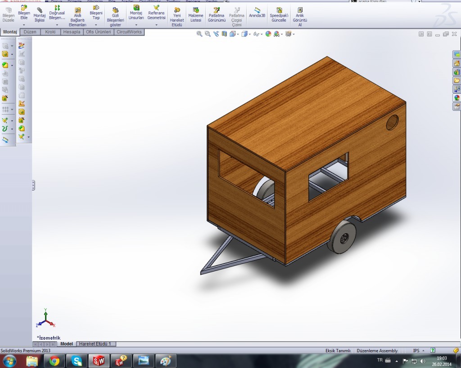Collapse the left panel using its edge handle
Image resolution: width=461 pixels, height=368 pixels.
pos(33,185)
